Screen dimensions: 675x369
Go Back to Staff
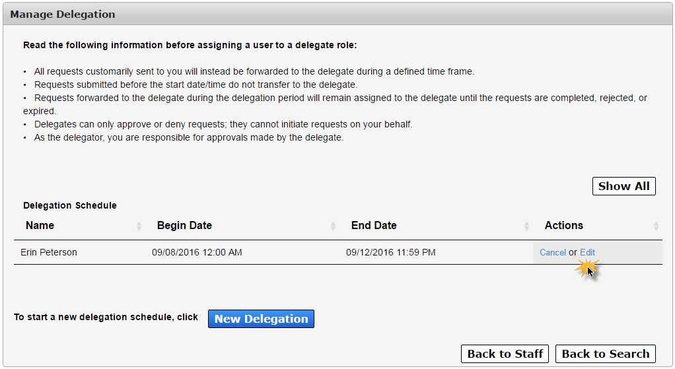click(x=505, y=354)
